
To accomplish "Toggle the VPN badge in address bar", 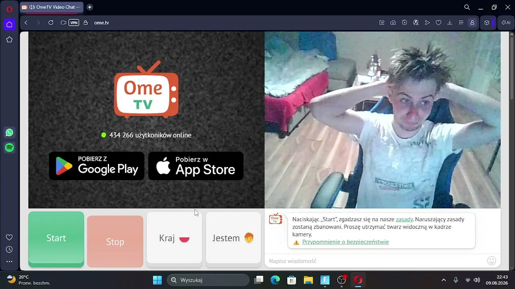I will coord(74,23).
